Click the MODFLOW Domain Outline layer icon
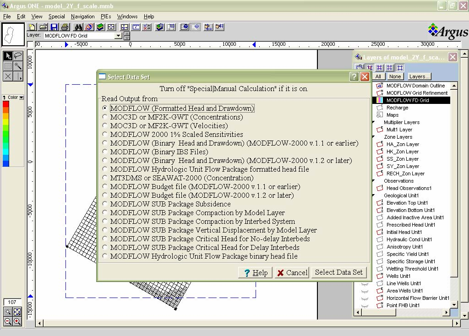 point(380,86)
